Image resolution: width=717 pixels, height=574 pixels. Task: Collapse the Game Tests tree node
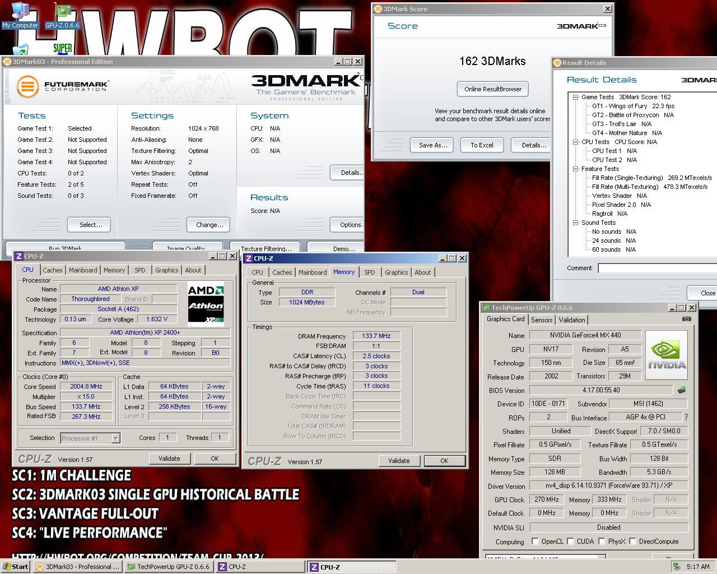click(x=575, y=97)
